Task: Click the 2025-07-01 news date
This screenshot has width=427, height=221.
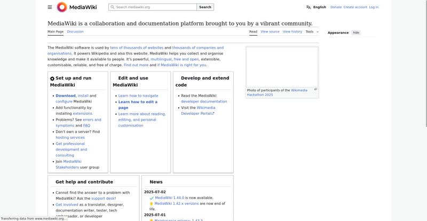Action: click(155, 215)
